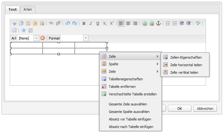Screen dimensions: 223x133
Task: Click the Undo arrow icon
Action: click(x=68, y=24)
